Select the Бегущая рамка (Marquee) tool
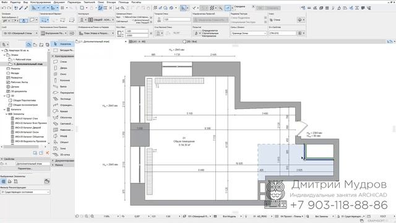The image size is (396, 223). (x=62, y=50)
